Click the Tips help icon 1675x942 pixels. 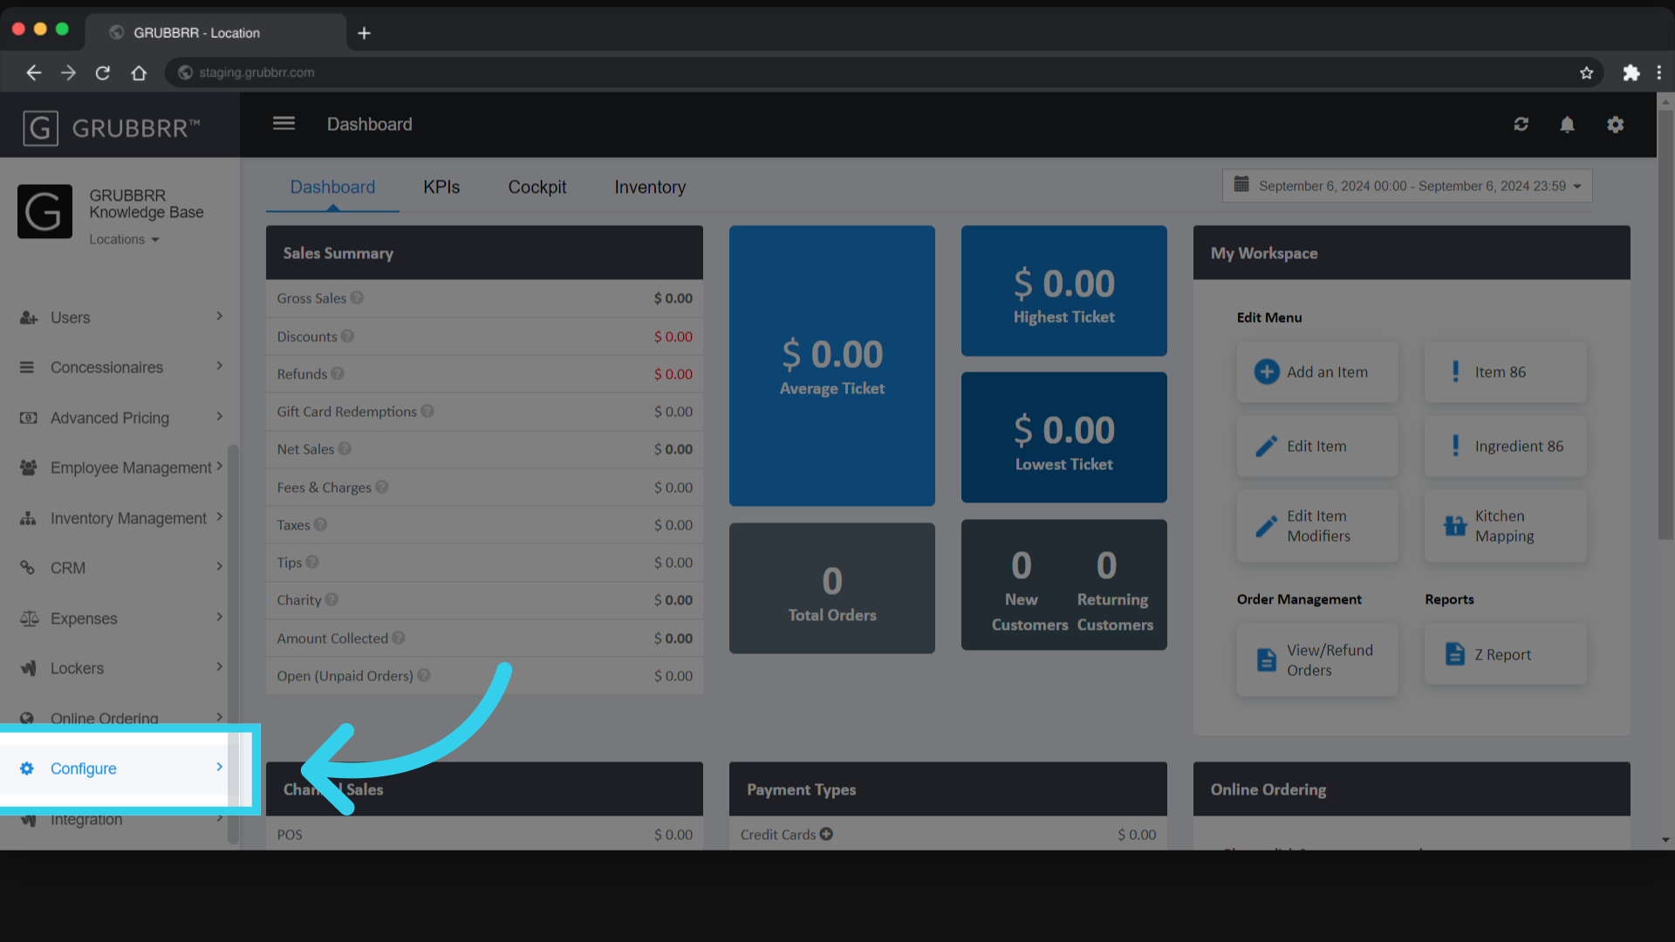coord(312,562)
